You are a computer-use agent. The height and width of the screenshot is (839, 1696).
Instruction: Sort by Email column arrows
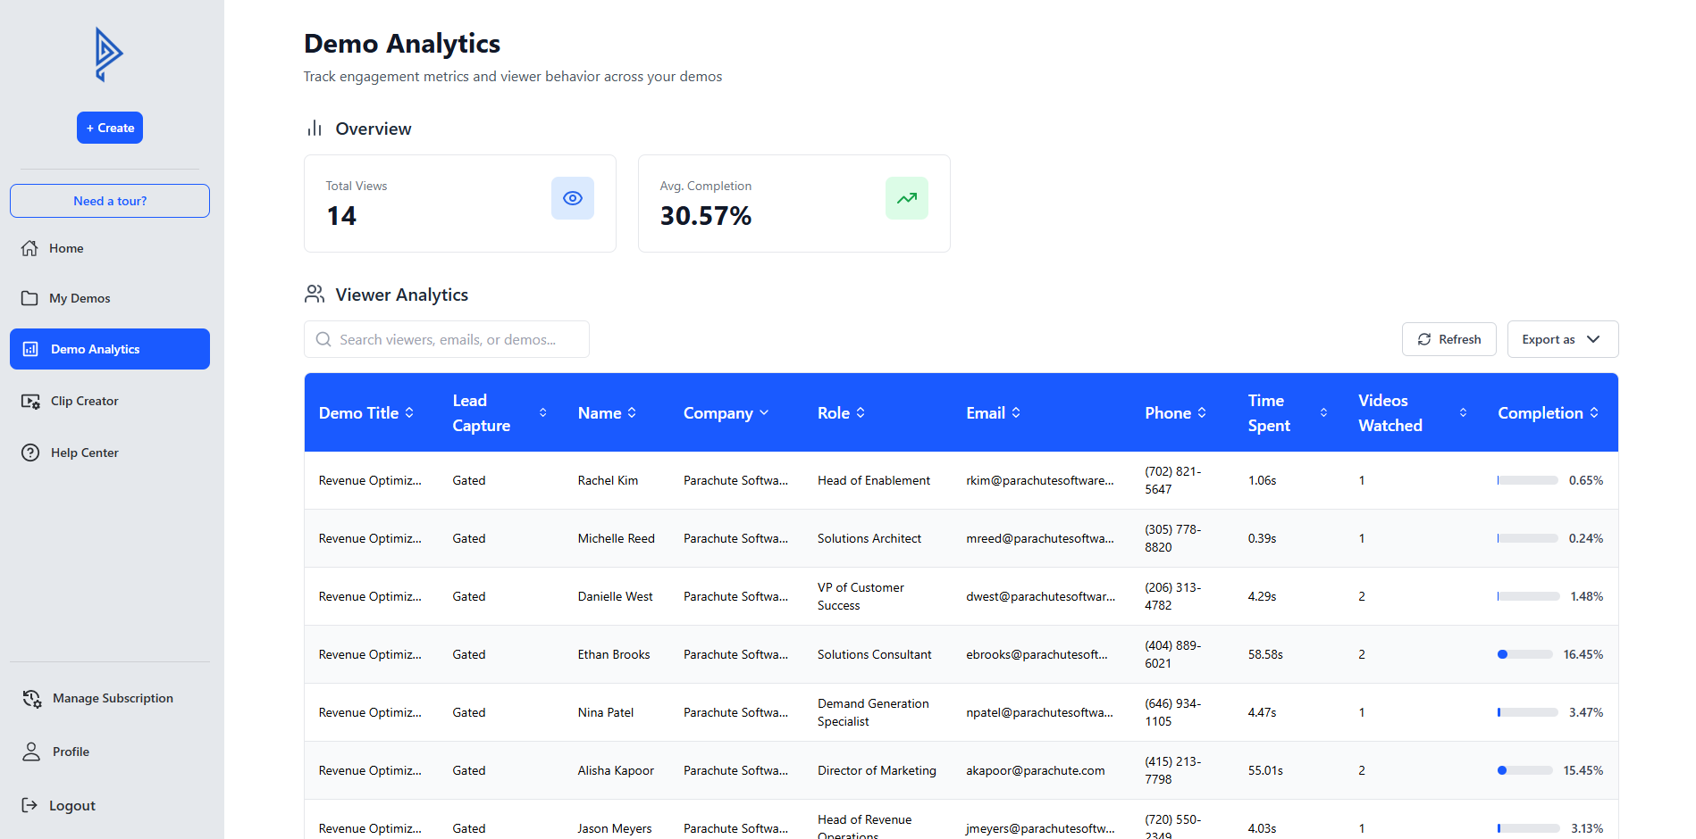(x=1016, y=412)
